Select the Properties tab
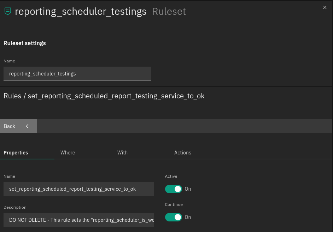Screen dimensions: 333x232 pos(16,153)
